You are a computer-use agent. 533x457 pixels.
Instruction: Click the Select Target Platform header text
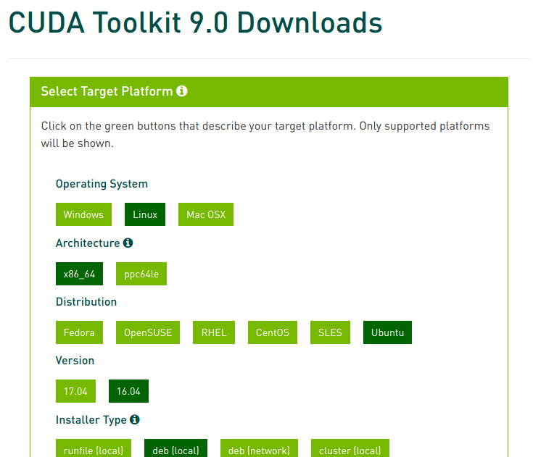point(107,91)
